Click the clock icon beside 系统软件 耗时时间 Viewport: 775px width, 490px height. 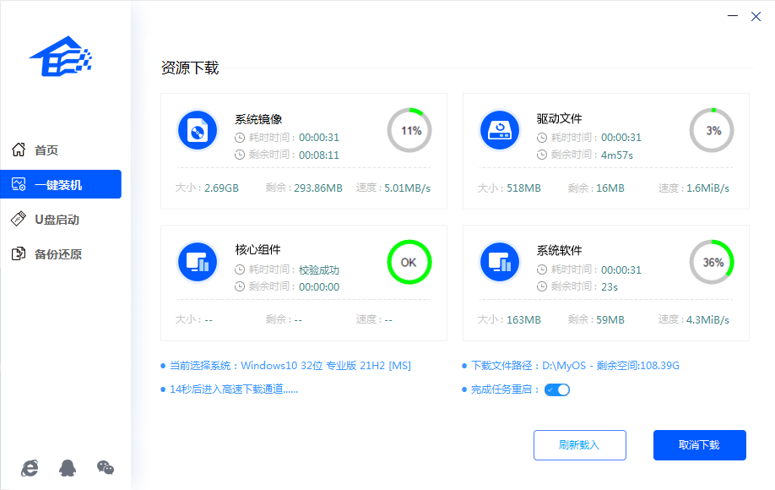(x=542, y=269)
